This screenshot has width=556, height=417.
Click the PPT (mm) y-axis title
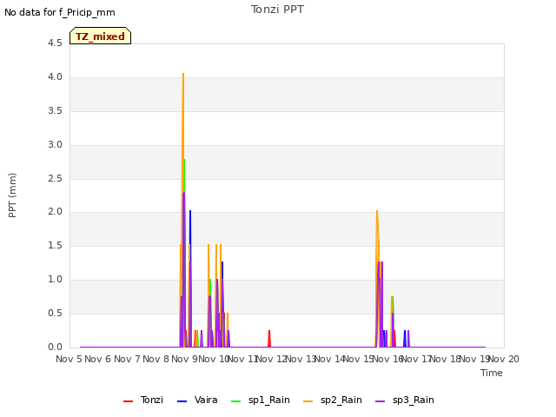[x=12, y=195]
